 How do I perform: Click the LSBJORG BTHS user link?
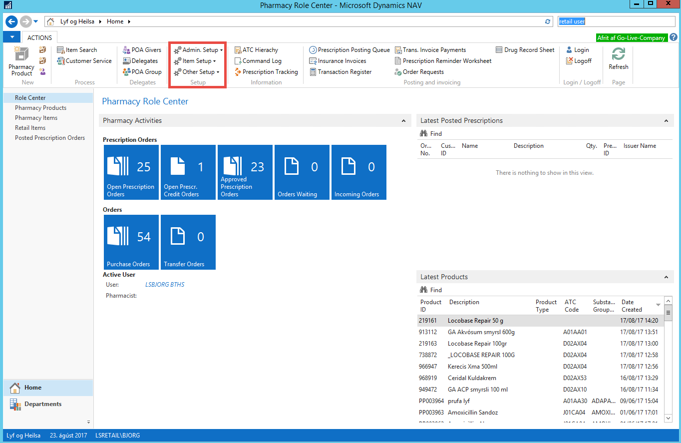point(164,285)
